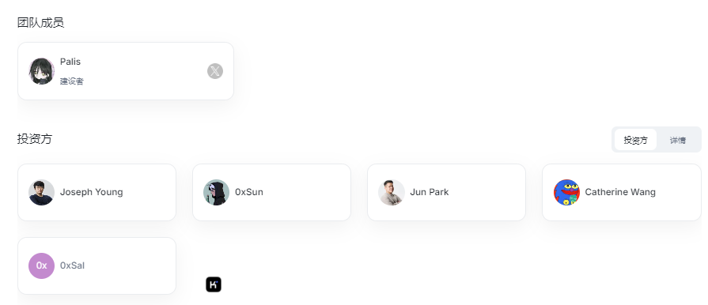Click Catherine Wang's blue cartoon avatar
Viewport: 708px width, 305px height.
coord(566,192)
